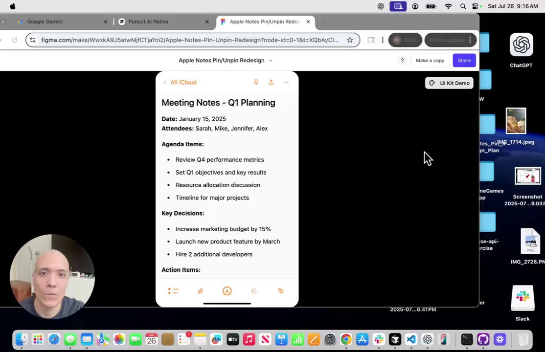Click the 'Hire 2 additional developers' bullet

(214, 254)
